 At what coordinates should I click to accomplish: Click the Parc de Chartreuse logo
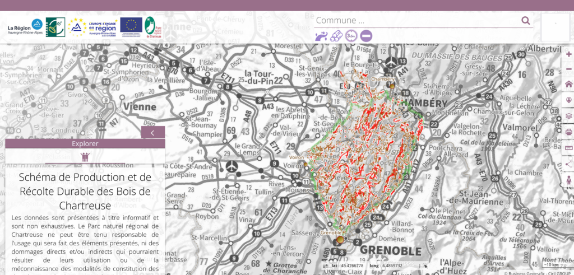coord(151,27)
